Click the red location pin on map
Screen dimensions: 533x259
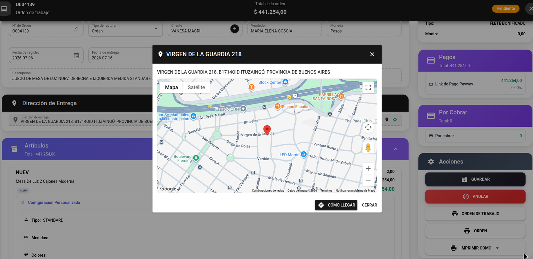pyautogui.click(x=267, y=130)
